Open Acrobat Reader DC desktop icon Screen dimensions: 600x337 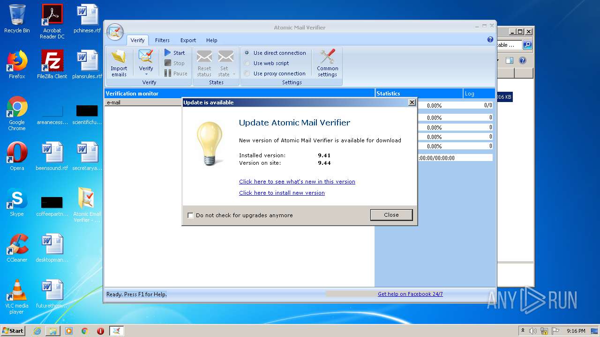click(x=52, y=22)
